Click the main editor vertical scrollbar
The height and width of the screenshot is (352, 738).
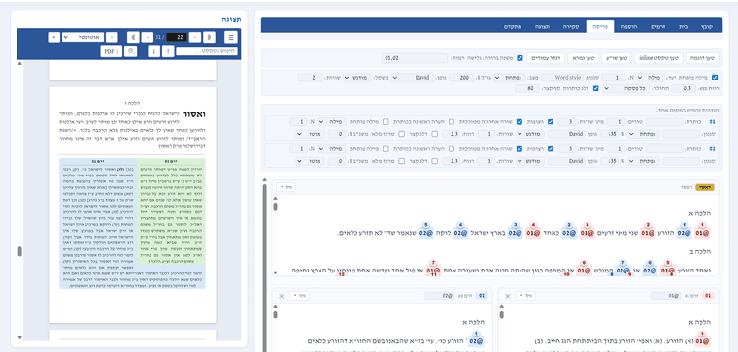tap(276, 207)
